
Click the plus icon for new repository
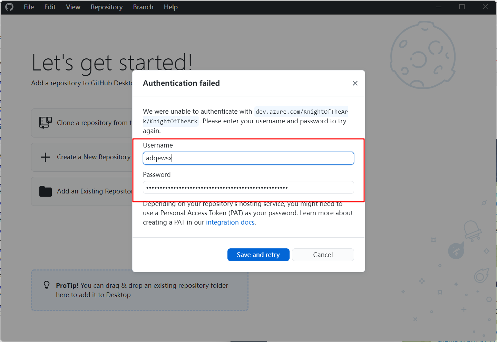46,157
